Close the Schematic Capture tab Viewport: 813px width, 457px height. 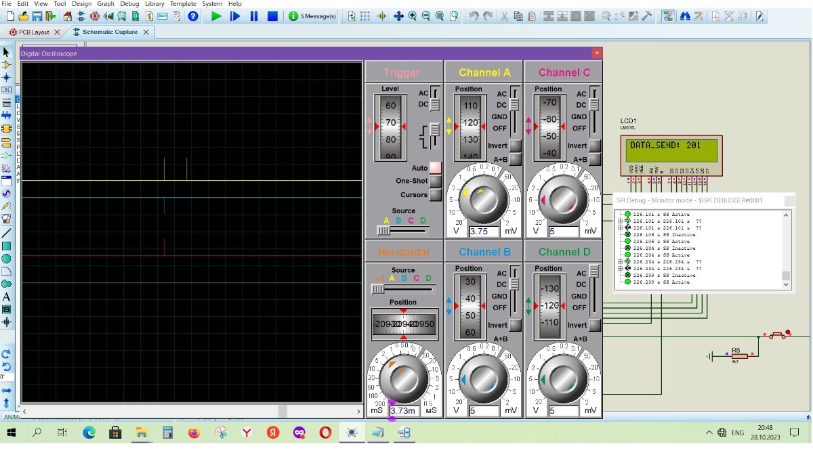pos(146,32)
